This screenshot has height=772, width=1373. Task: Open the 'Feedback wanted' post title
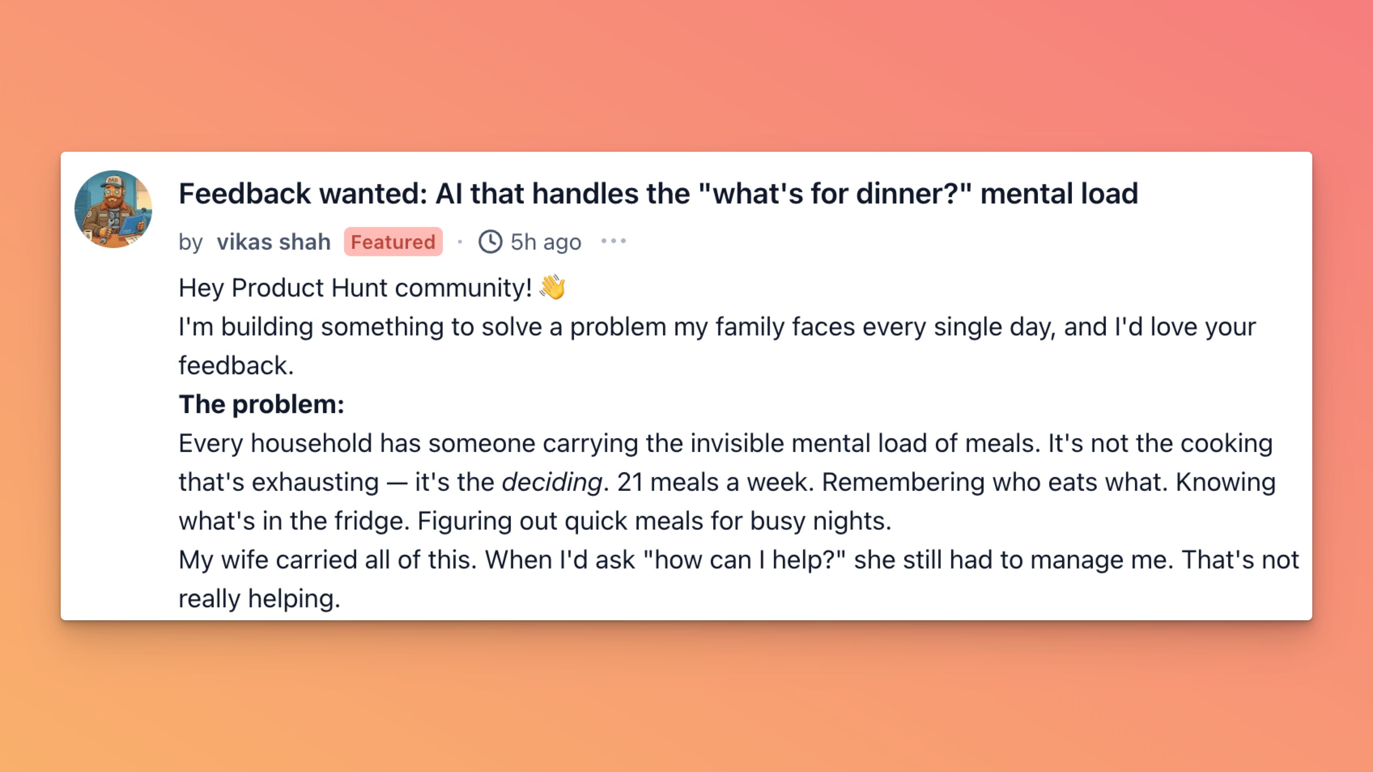pyautogui.click(x=658, y=193)
